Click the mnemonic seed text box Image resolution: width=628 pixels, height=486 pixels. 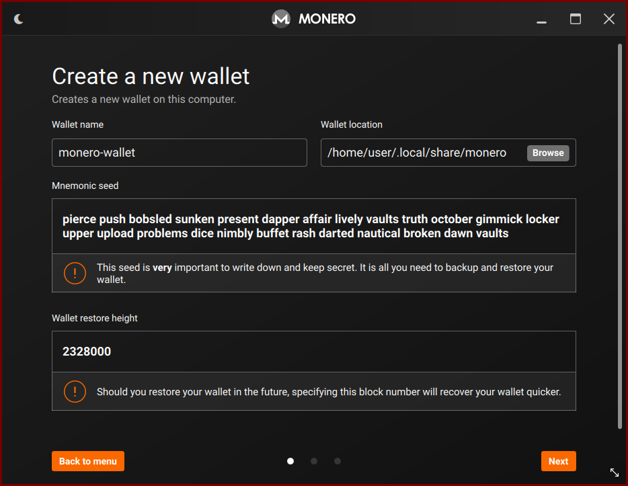pos(313,226)
